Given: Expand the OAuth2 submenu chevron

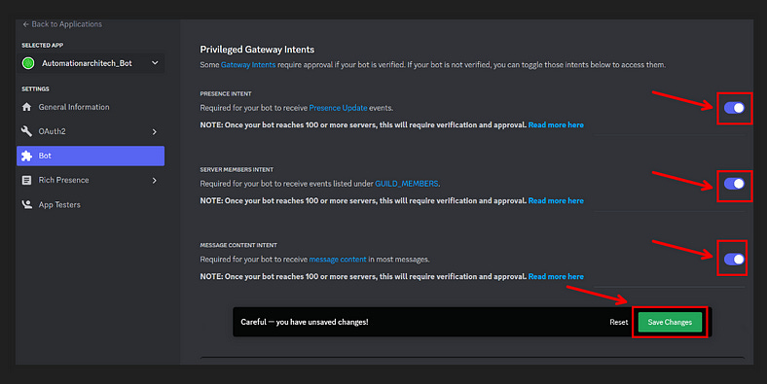Looking at the screenshot, I should pyautogui.click(x=155, y=131).
